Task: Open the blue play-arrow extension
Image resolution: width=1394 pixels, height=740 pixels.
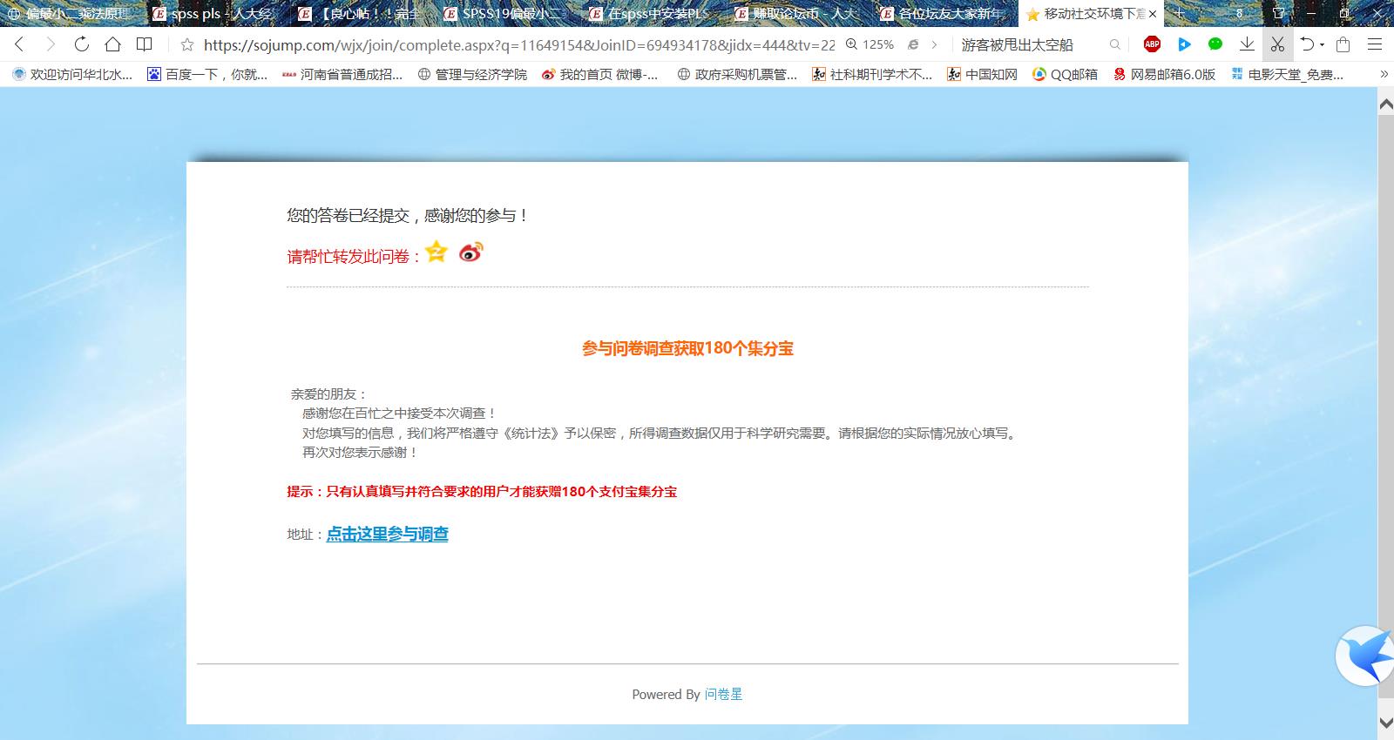Action: pos(1184,44)
